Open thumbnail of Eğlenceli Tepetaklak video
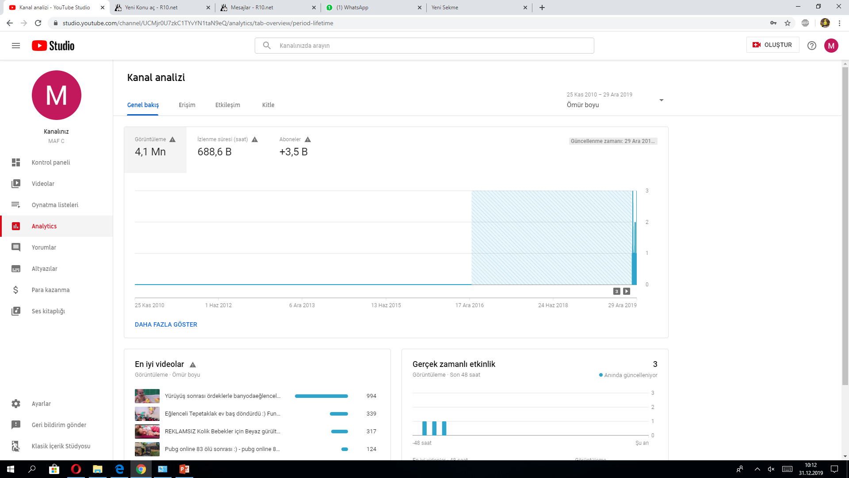The width and height of the screenshot is (849, 478). tap(147, 414)
